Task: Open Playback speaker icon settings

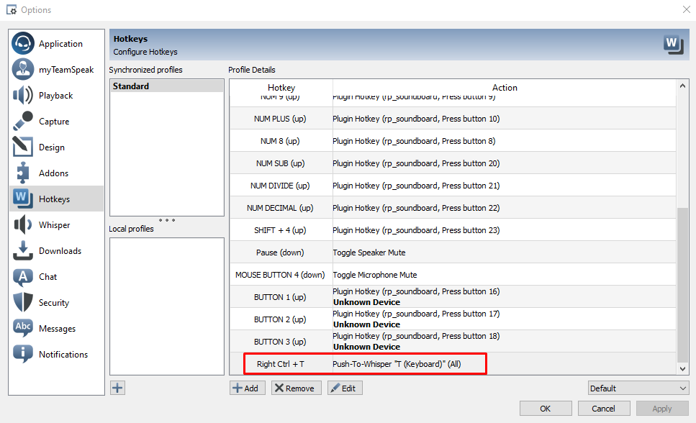Action: (x=23, y=96)
